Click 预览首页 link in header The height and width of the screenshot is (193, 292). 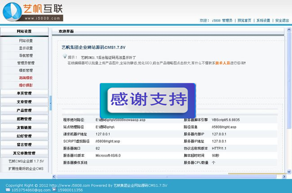coord(244,20)
